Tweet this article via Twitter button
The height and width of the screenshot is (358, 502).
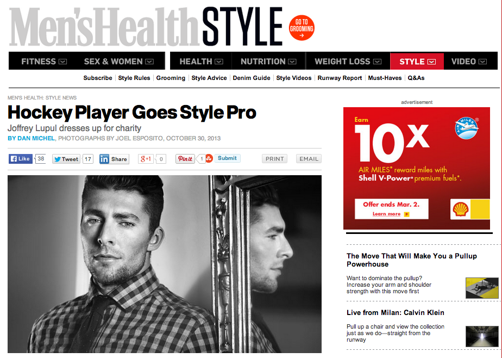(66, 159)
